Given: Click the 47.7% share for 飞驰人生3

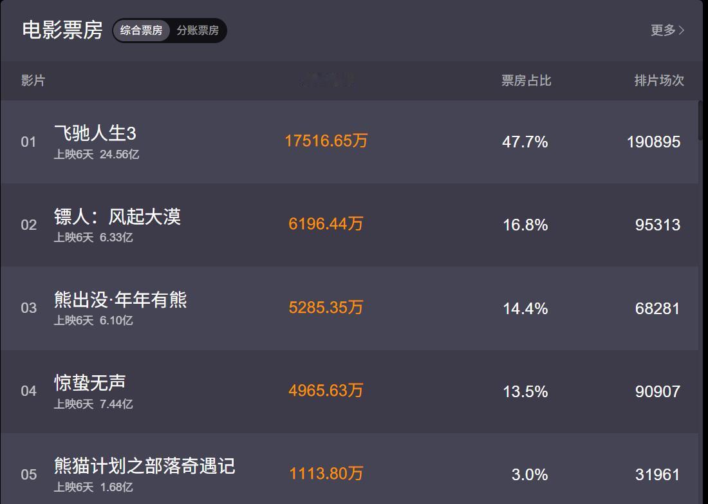Looking at the screenshot, I should pyautogui.click(x=526, y=141).
